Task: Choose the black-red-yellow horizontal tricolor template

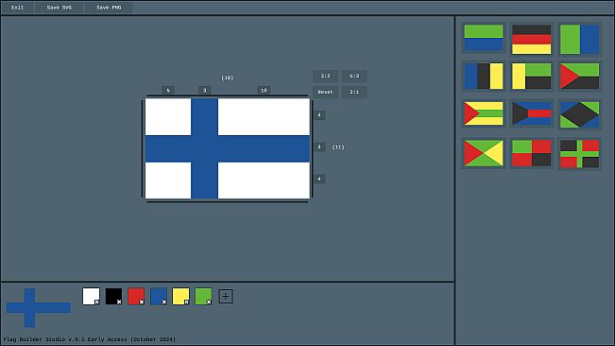Action: pyautogui.click(x=532, y=39)
